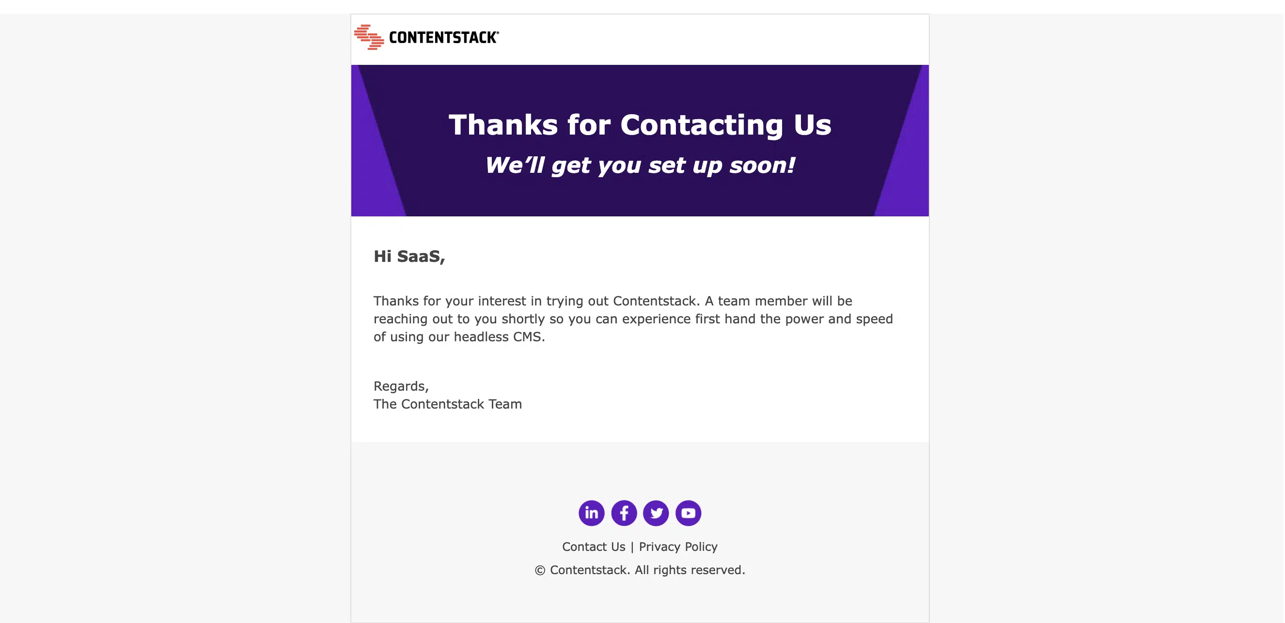Viewport: 1285px width, 623px height.
Task: Open the Facebook social icon
Action: pos(624,513)
